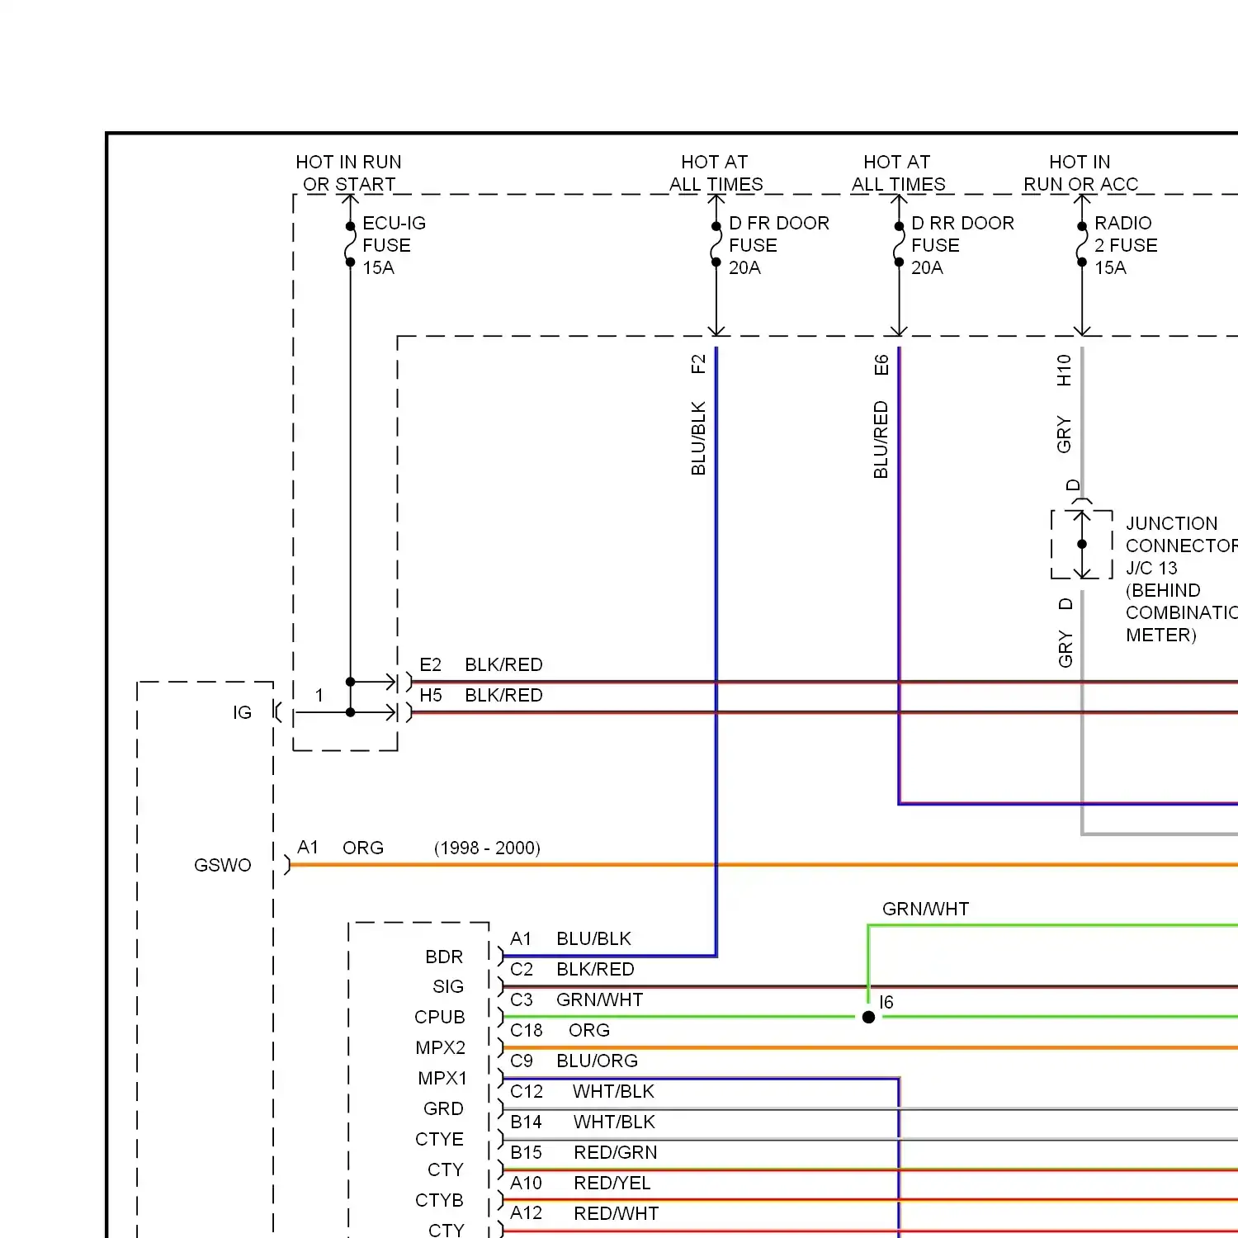Click the C12 WHT/BLK wire label
Image resolution: width=1238 pixels, height=1238 pixels.
[583, 1091]
